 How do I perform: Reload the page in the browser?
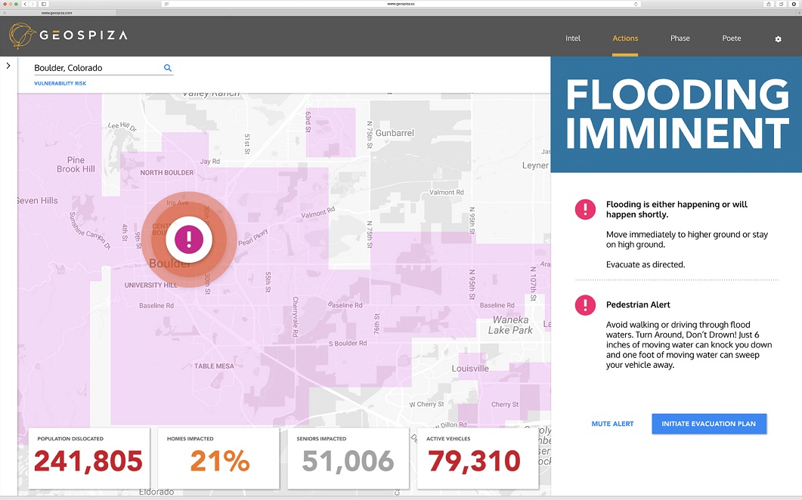tap(636, 4)
